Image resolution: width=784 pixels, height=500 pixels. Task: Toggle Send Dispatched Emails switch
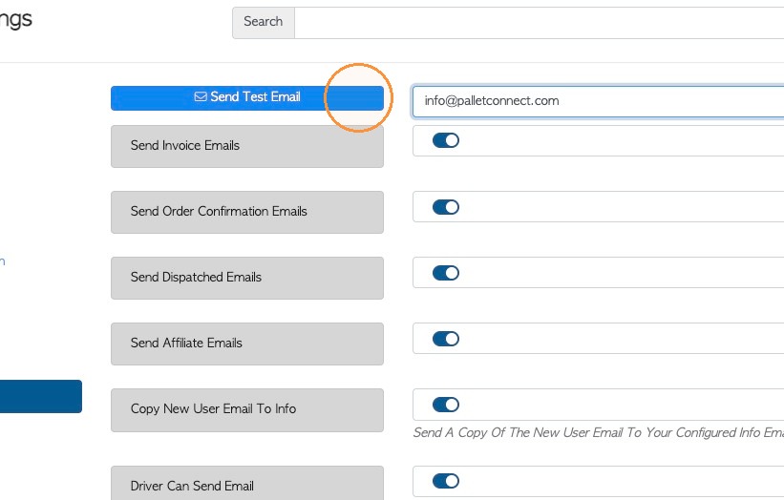click(x=446, y=273)
